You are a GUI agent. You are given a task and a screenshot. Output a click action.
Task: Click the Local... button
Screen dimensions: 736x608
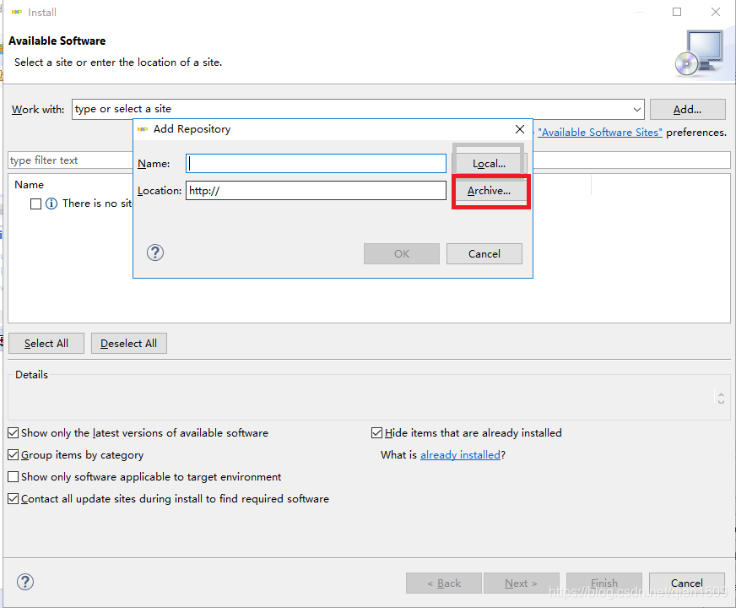(x=489, y=163)
